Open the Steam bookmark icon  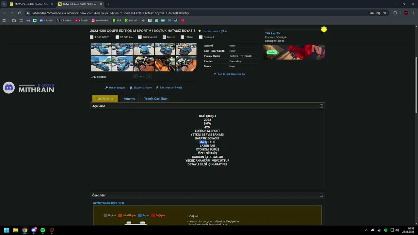[x=176, y=20]
